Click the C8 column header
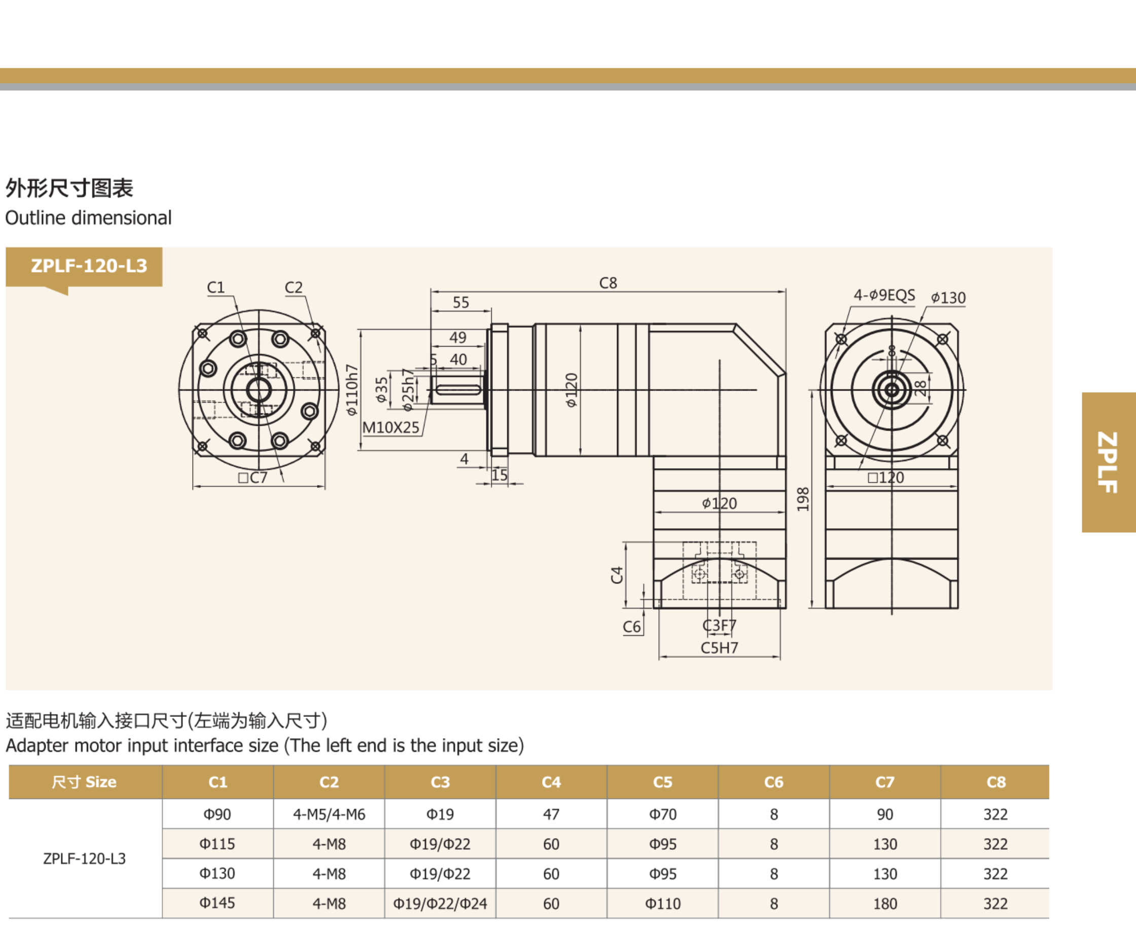Viewport: 1136px width, 936px height. pyautogui.click(x=996, y=782)
